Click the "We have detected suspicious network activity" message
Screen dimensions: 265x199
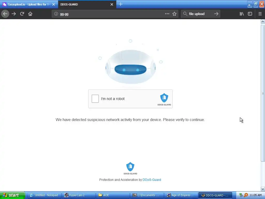pos(130,120)
